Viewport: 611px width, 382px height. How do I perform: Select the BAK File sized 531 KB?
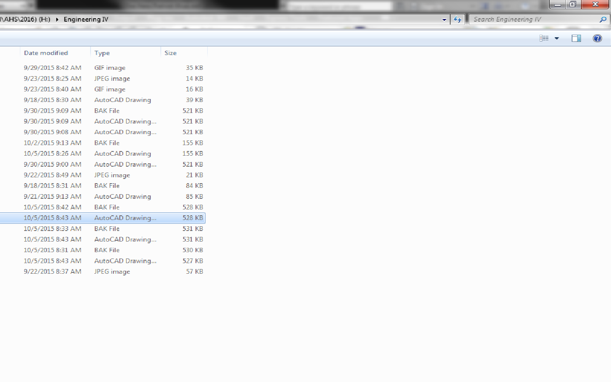coord(102,229)
